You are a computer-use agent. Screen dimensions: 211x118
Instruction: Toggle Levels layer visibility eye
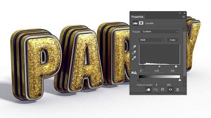(170, 89)
